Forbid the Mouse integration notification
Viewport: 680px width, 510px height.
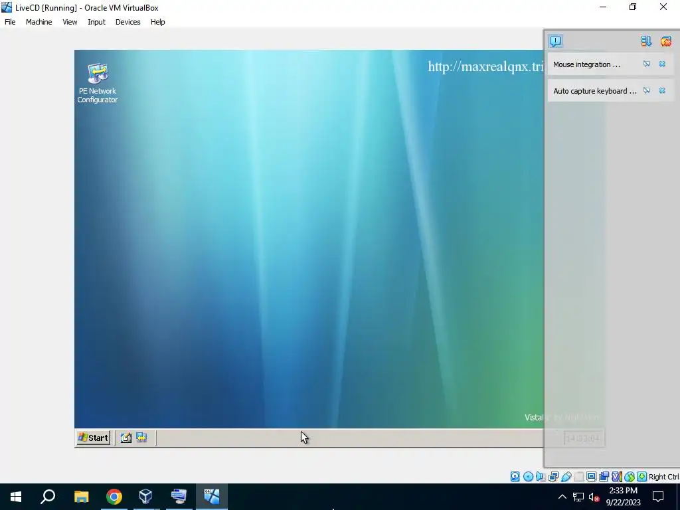[x=647, y=64]
